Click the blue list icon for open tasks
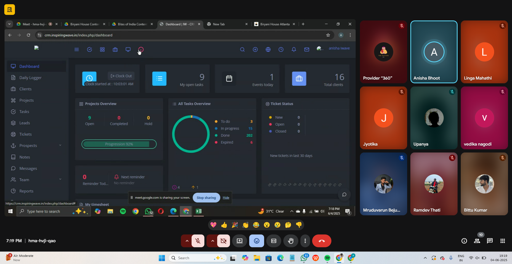 pos(159,79)
